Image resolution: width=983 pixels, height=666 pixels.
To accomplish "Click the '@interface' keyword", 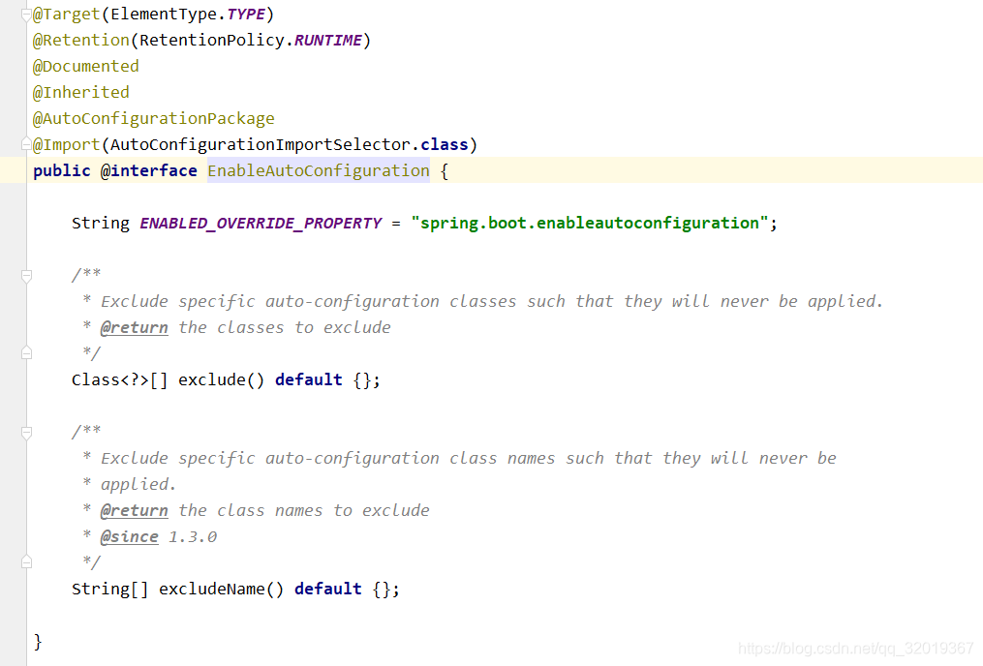I will pyautogui.click(x=149, y=171).
